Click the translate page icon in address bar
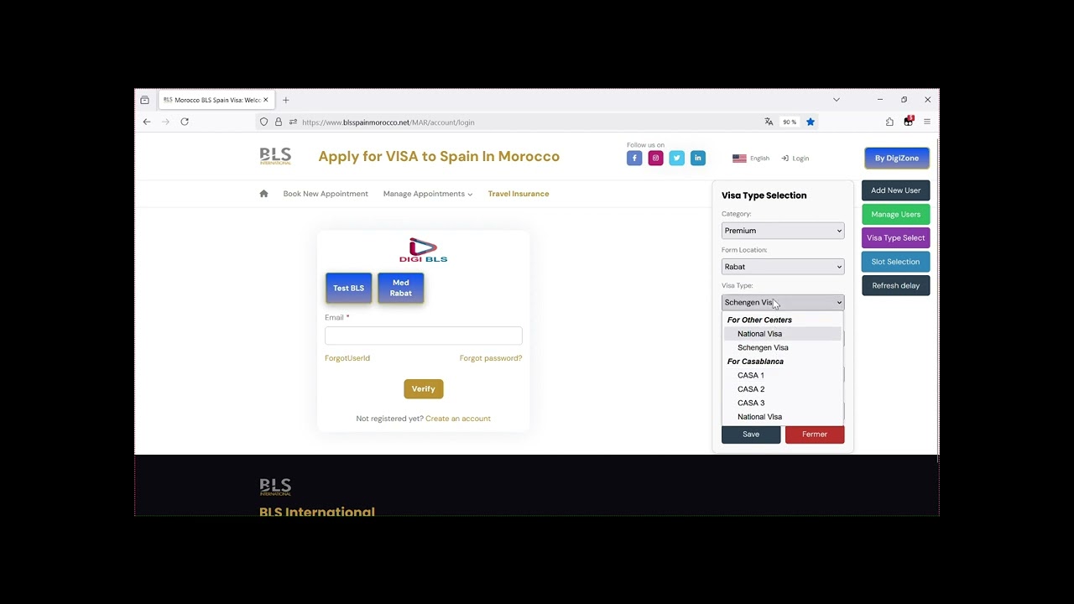The height and width of the screenshot is (604, 1074). point(769,122)
